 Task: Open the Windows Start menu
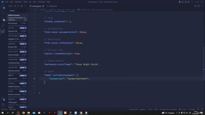[x=3, y=113]
